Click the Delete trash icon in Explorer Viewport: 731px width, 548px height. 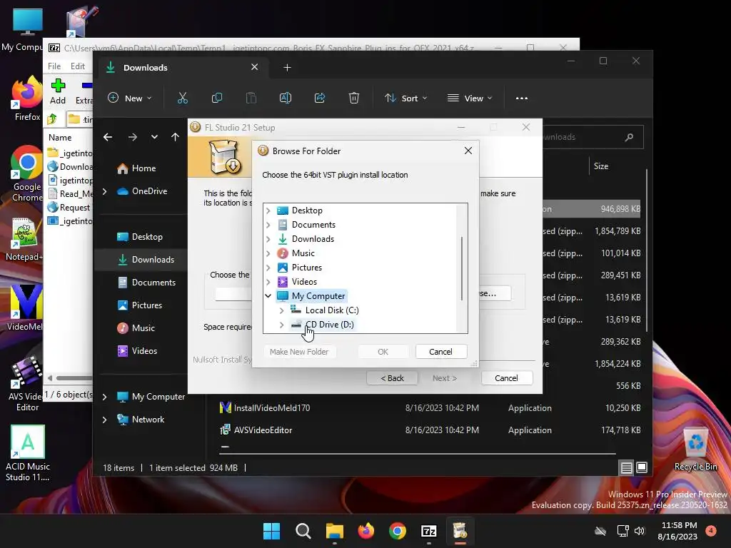click(x=354, y=98)
